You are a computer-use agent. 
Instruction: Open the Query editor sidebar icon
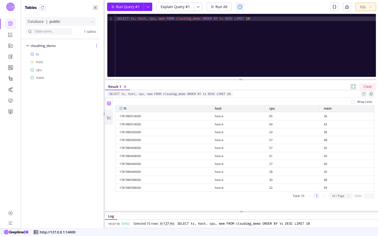(x=10, y=24)
